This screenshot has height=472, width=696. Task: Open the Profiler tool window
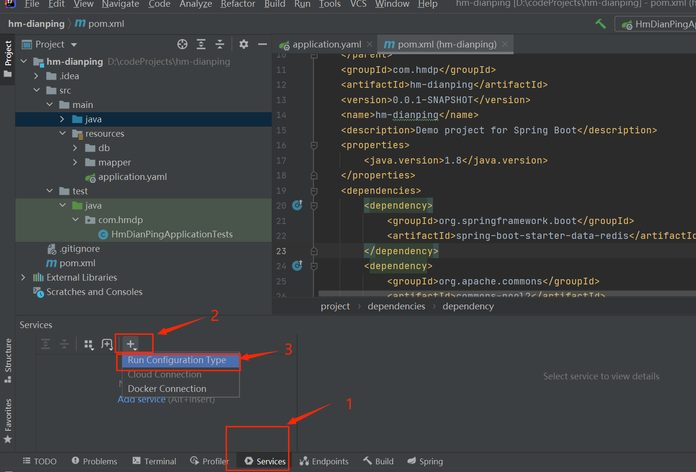(x=209, y=461)
